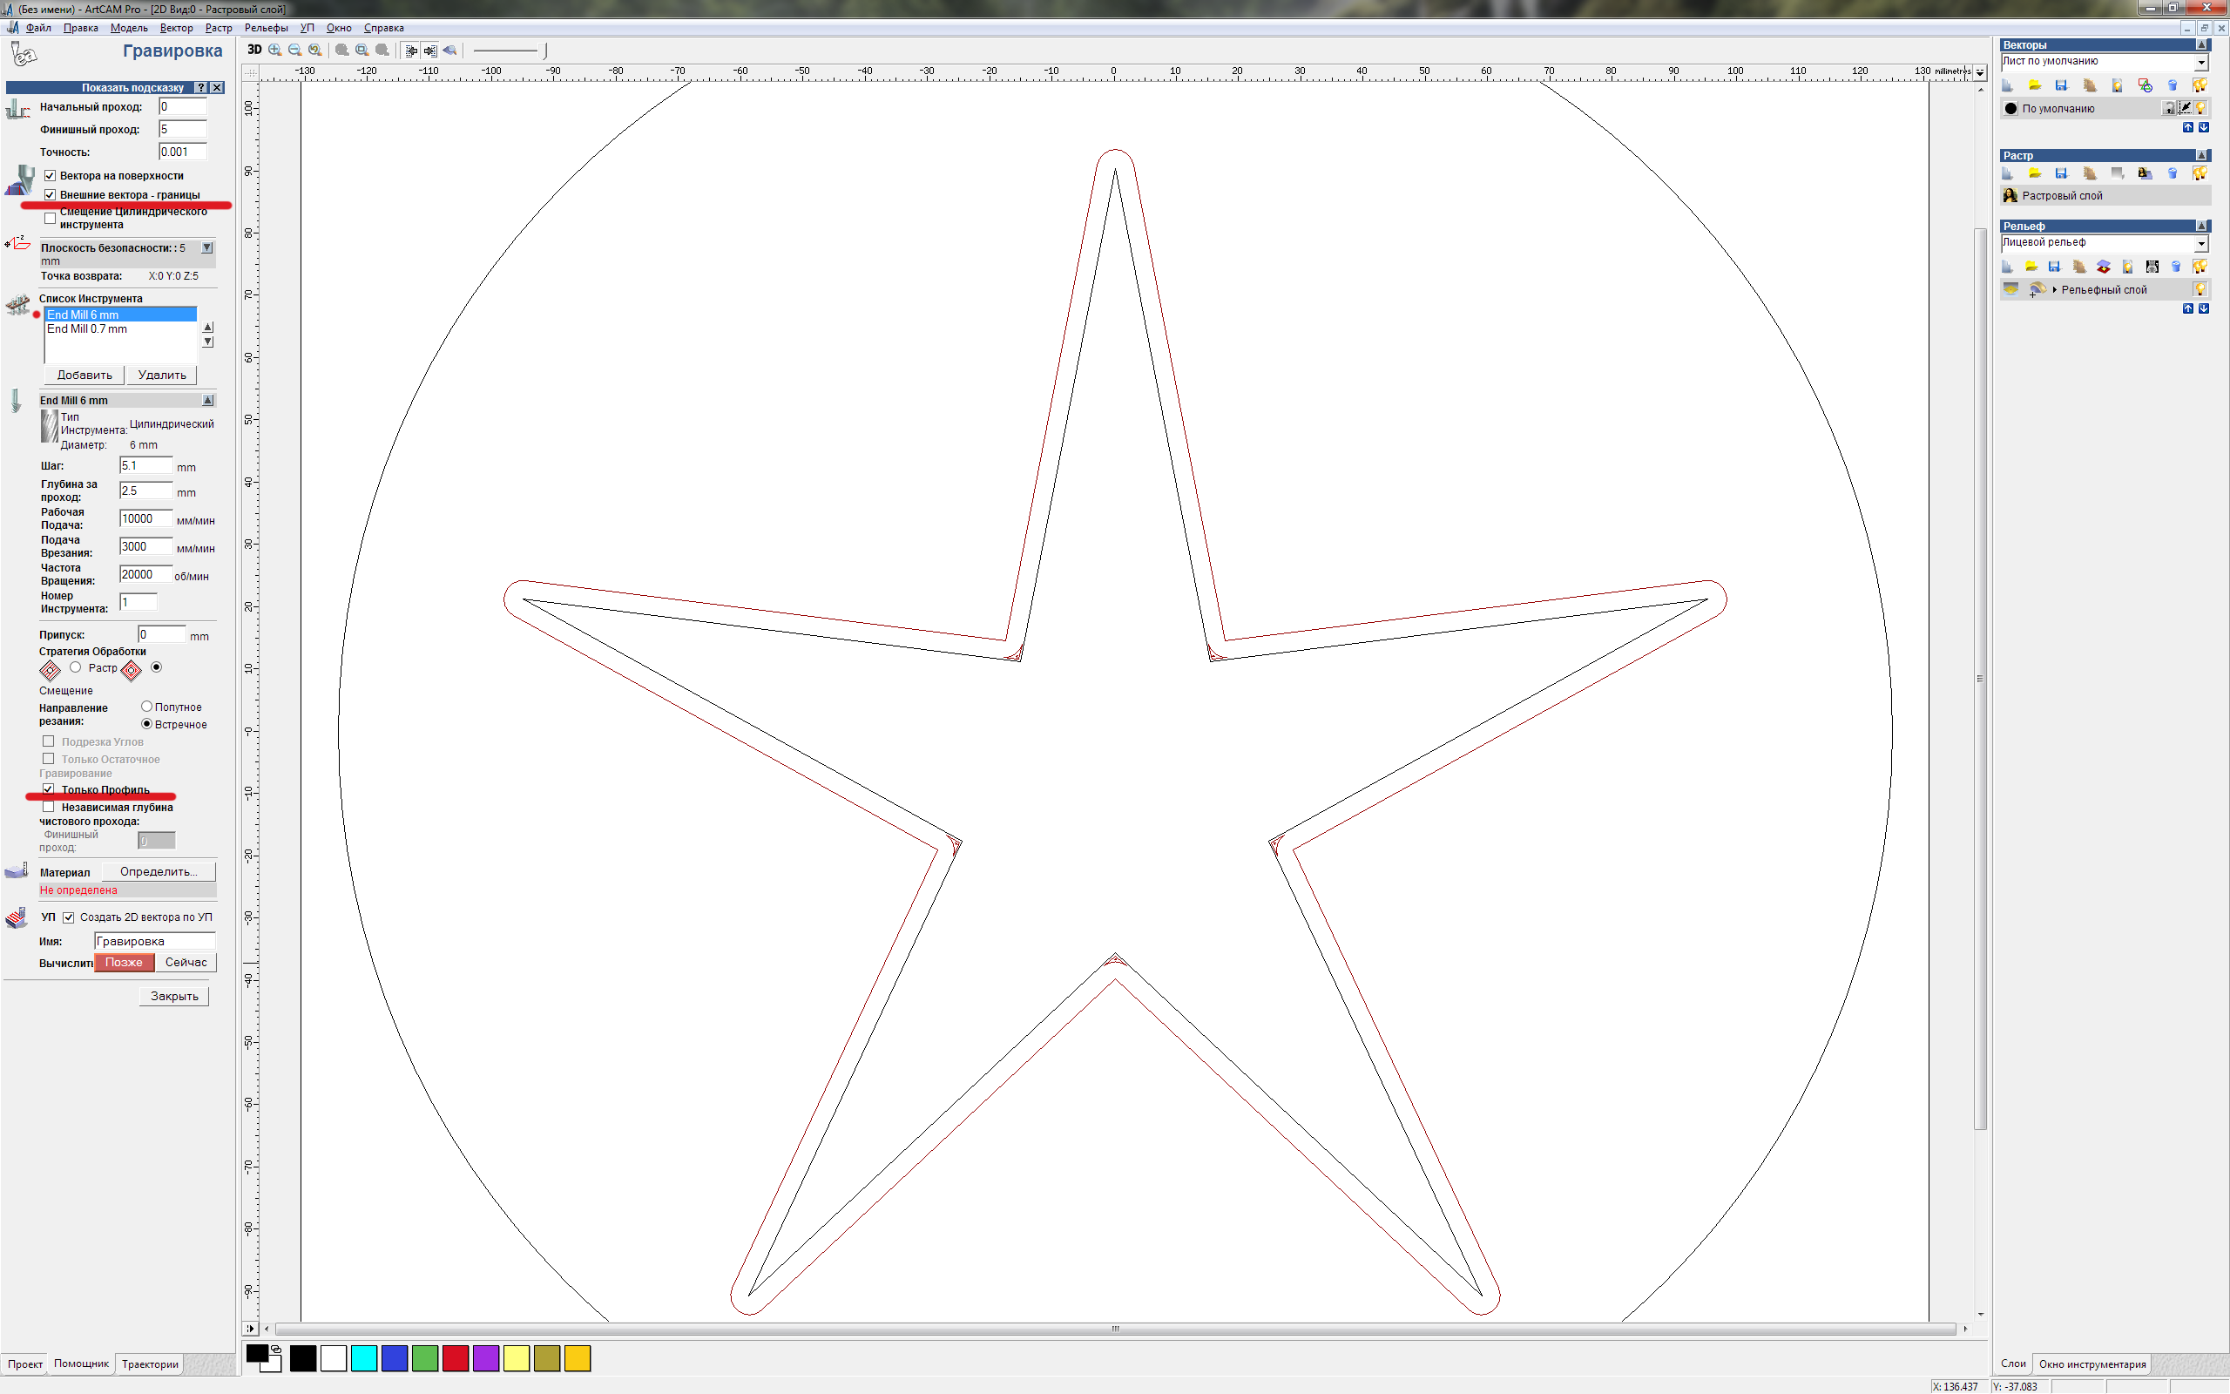Screen dimensions: 2230x1394
Task: Click the zoom in magnifier icon
Action: coord(274,50)
